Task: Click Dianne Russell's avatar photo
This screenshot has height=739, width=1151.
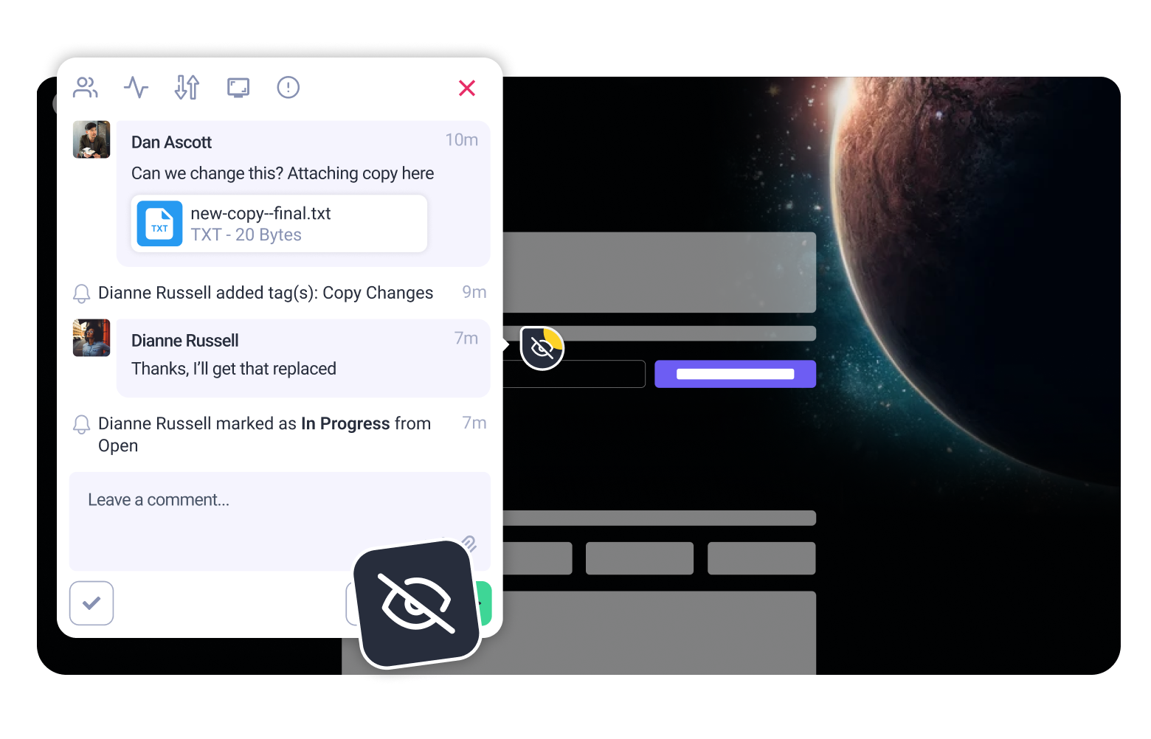Action: [x=91, y=338]
